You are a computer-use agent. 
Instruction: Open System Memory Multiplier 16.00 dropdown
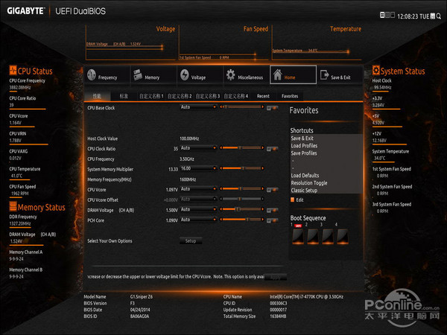[x=198, y=169]
